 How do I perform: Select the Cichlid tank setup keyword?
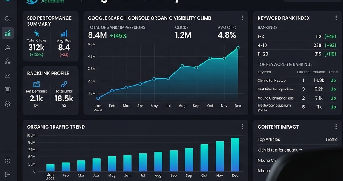[x=271, y=81]
